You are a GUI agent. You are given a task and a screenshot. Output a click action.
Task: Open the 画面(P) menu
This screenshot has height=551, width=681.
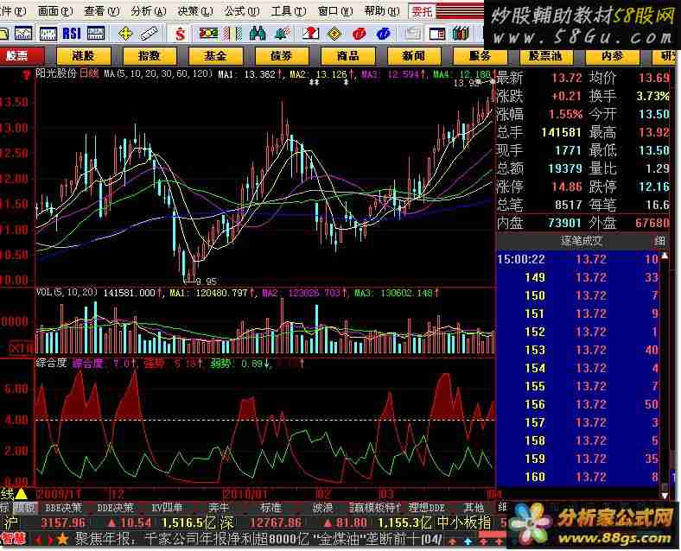click(x=55, y=11)
